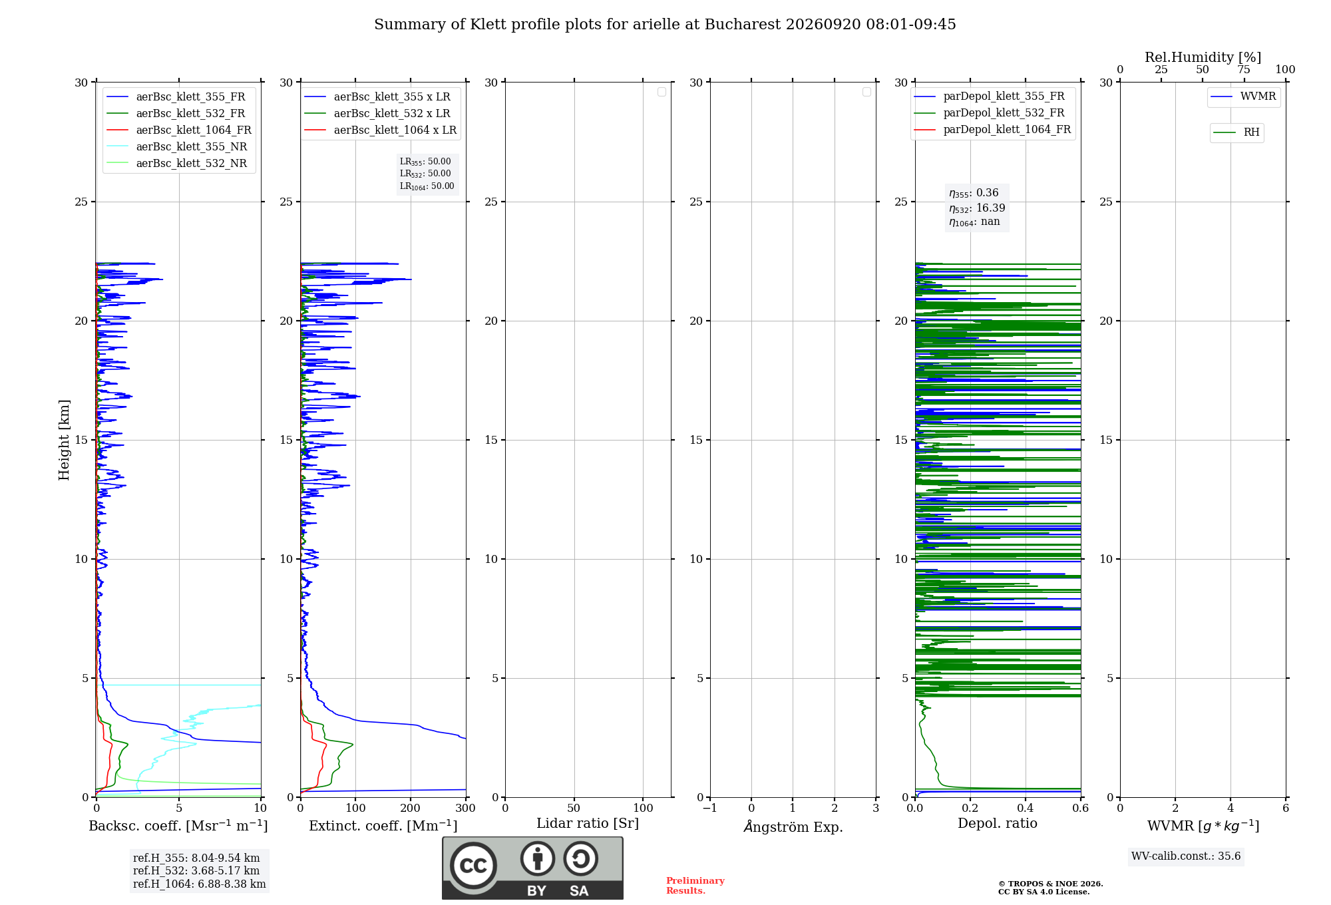The image size is (1331, 905).
Task: Click the LR1064: 50.00 annotation
Action: pyautogui.click(x=427, y=186)
